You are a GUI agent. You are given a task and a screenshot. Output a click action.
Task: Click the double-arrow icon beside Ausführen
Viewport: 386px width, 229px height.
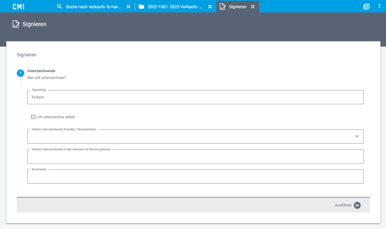tap(357, 205)
